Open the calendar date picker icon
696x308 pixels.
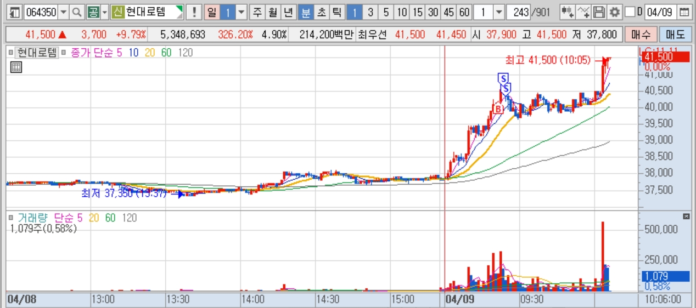click(x=684, y=12)
